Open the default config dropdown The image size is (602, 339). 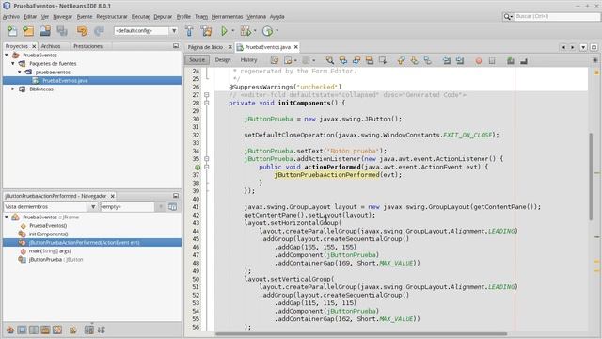tap(174, 31)
